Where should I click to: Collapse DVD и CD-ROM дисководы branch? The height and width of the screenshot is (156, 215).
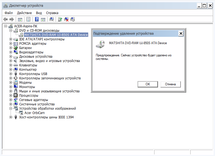coord(11,30)
